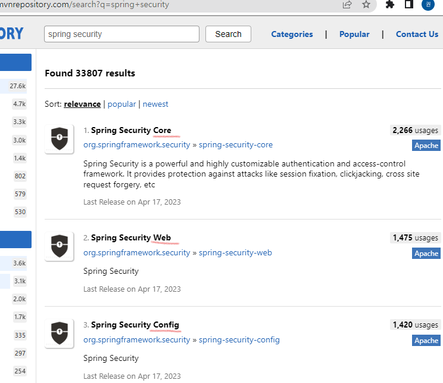Screen dimensions: 443x383
Task: Sort results by newest
Action: coord(155,104)
